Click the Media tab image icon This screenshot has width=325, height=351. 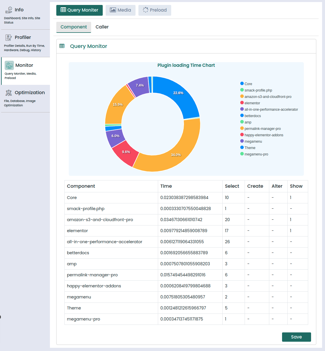(x=113, y=10)
